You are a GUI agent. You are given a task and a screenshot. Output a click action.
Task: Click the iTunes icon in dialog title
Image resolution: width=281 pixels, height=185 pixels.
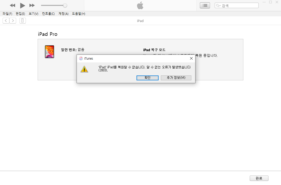[x=81, y=58]
